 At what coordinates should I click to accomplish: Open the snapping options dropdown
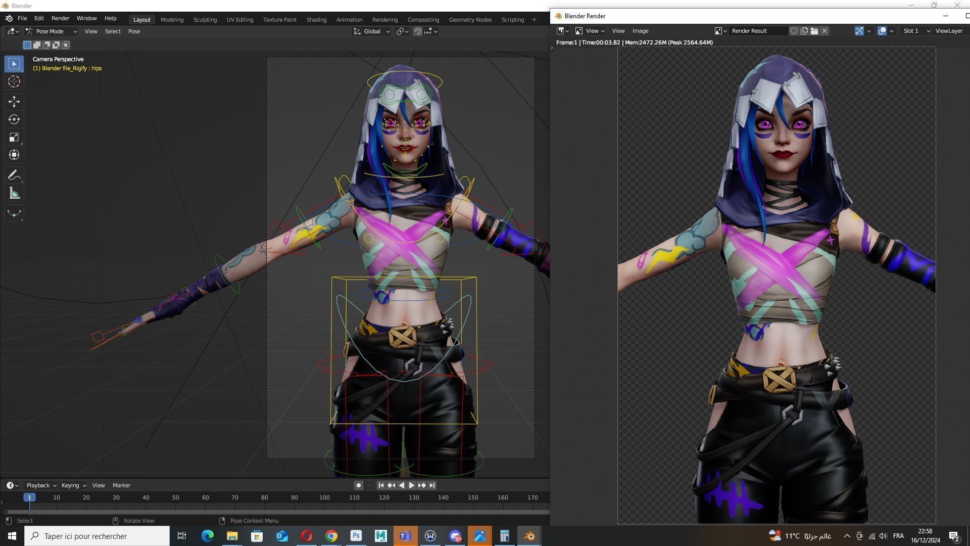pos(431,31)
